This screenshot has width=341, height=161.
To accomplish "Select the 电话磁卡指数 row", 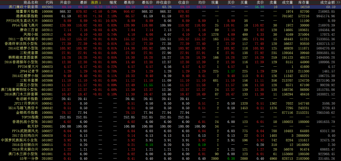I will (170, 99).
